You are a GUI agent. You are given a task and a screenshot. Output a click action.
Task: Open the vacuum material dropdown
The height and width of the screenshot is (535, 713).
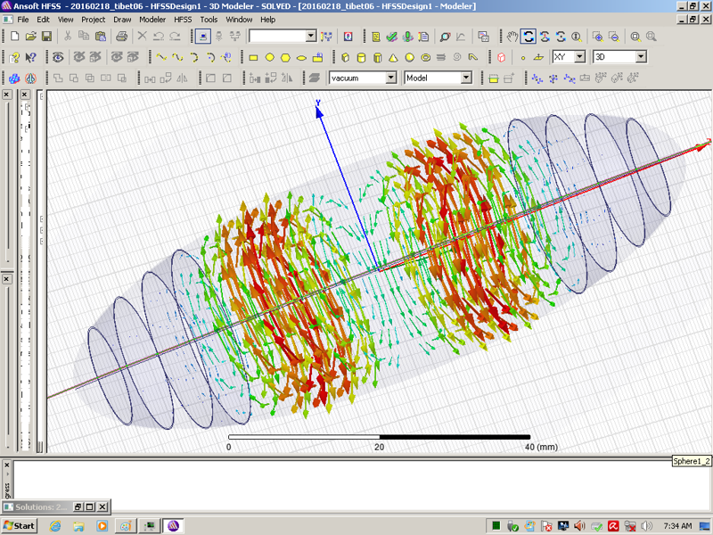pyautogui.click(x=390, y=78)
